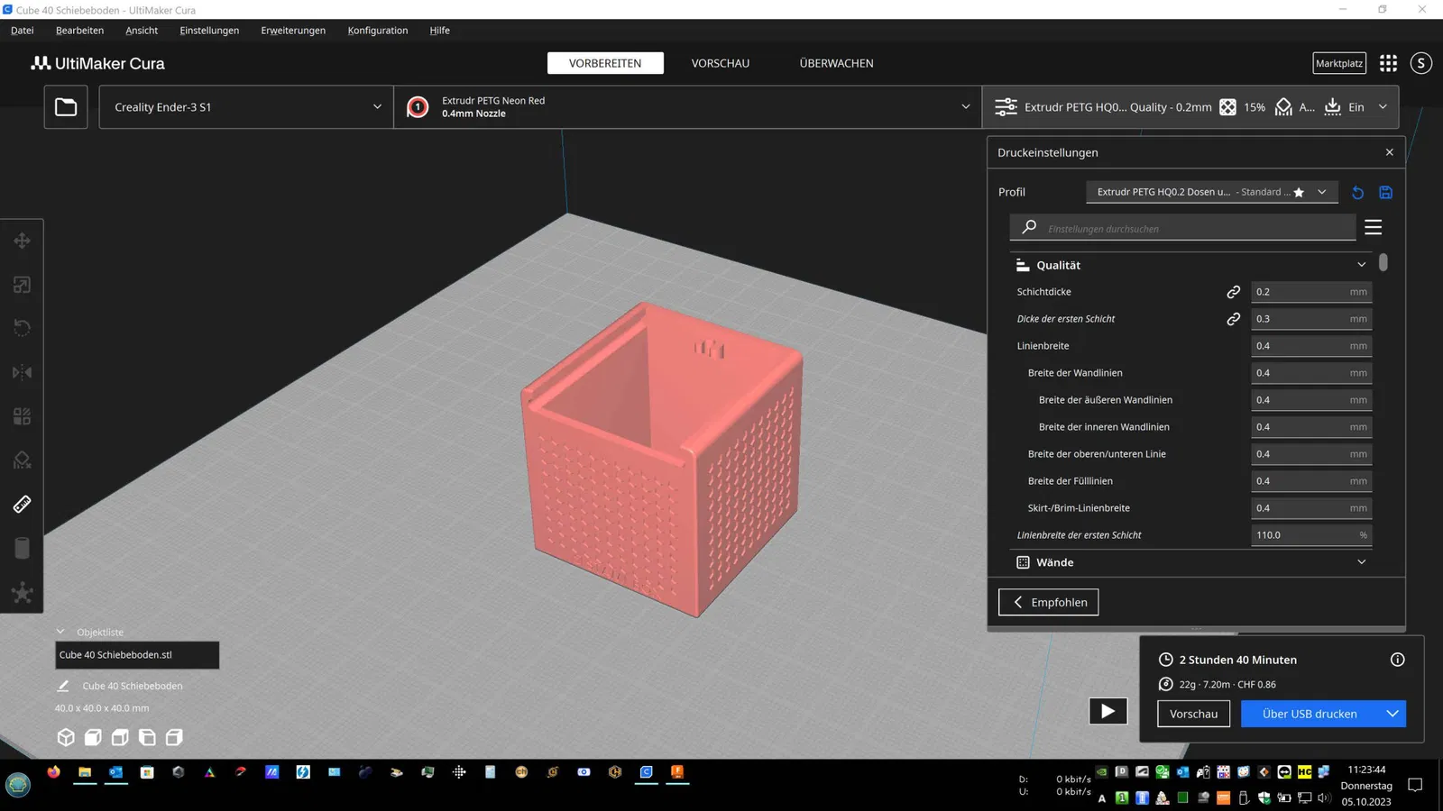
Task: Select the Mirror tool
Action: click(23, 372)
